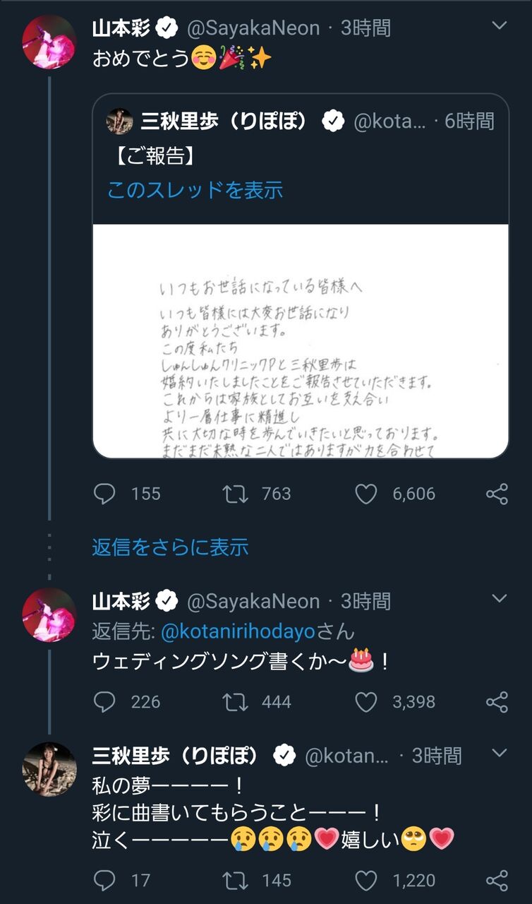
Task: Retweet the tweet with 444 retweets
Action: coord(235,701)
